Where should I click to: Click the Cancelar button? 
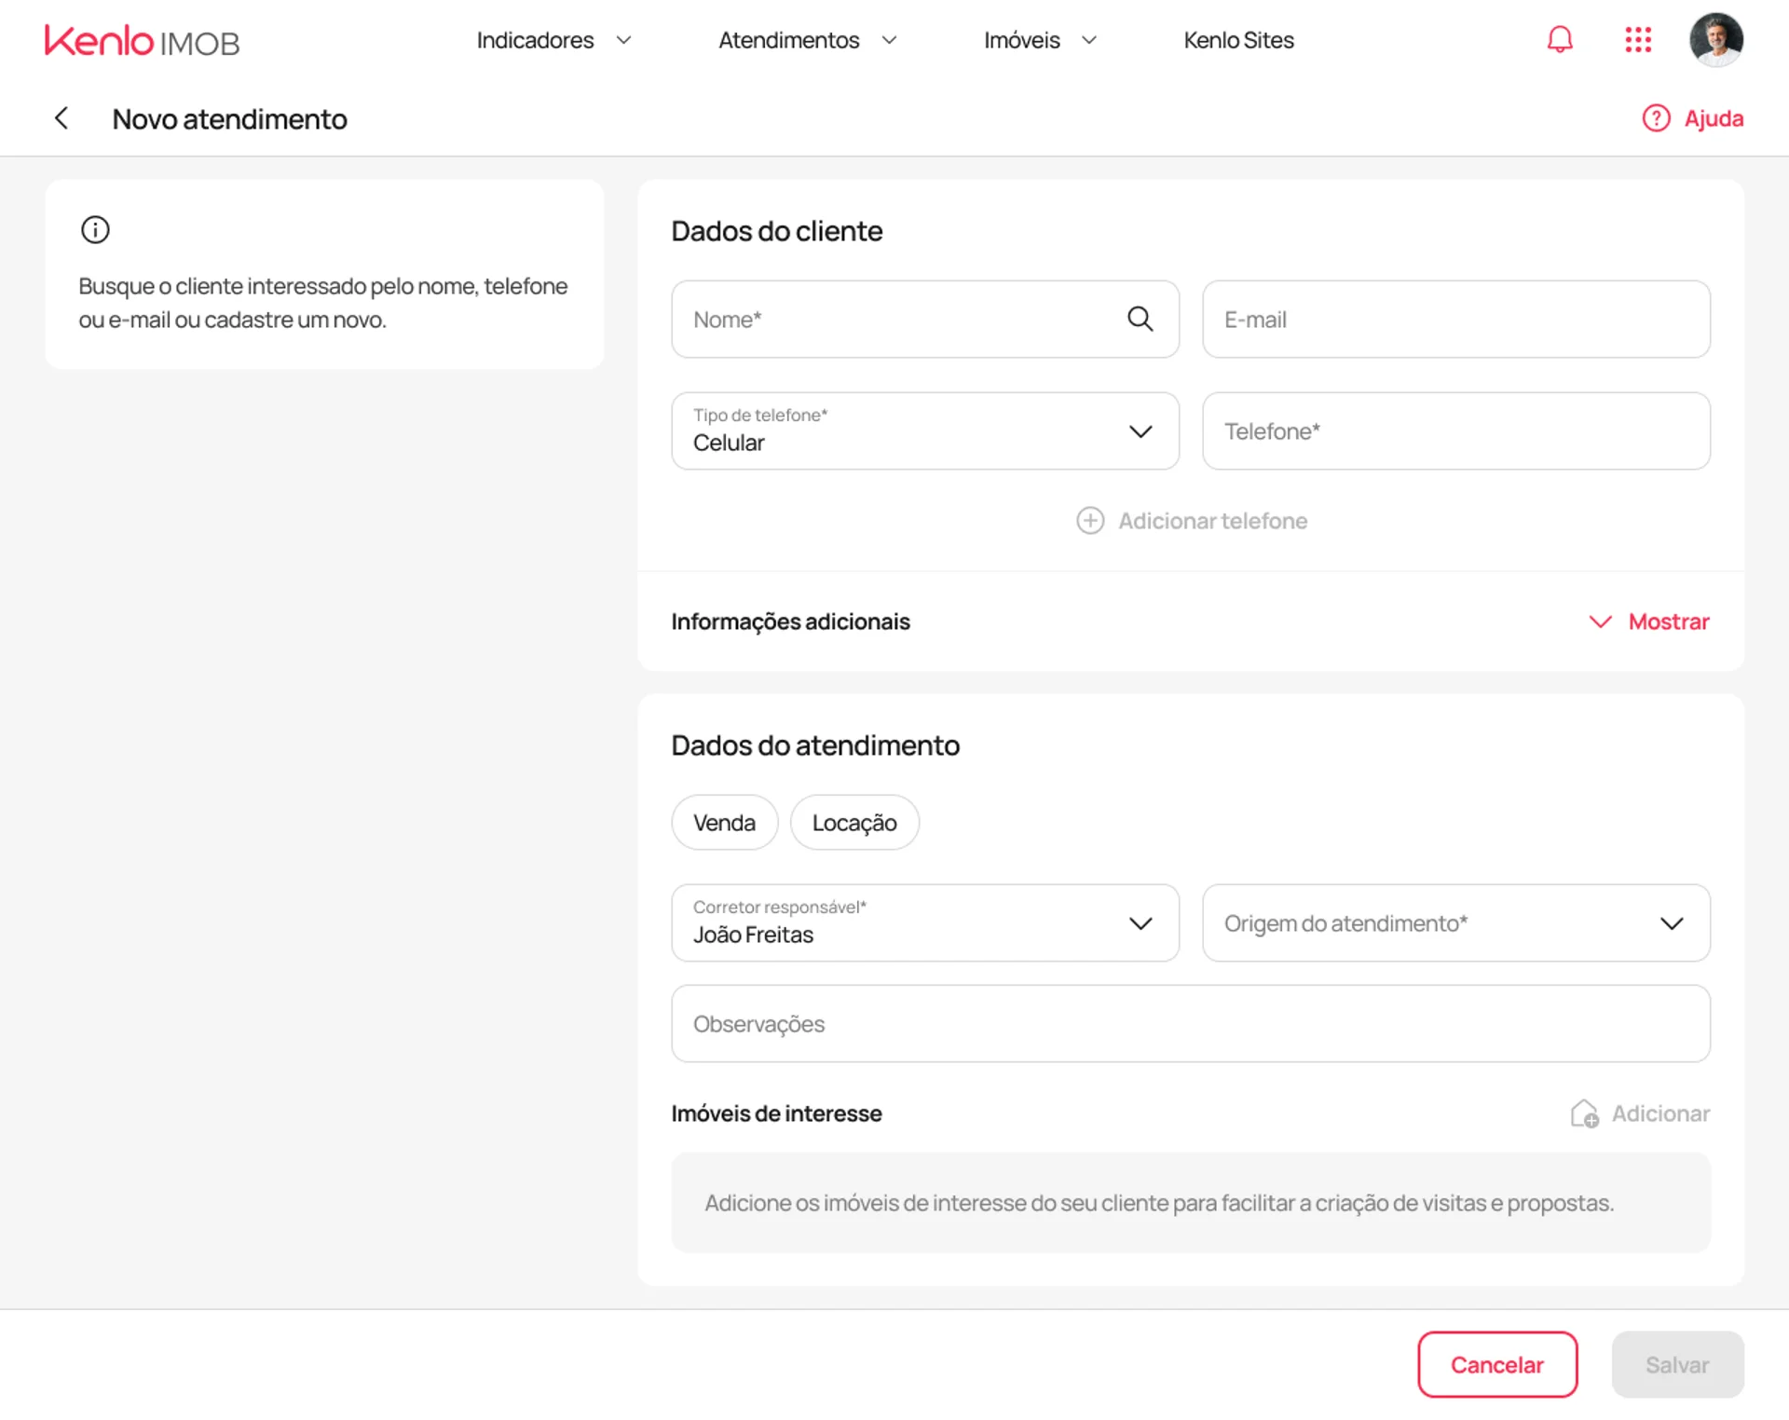click(1496, 1364)
